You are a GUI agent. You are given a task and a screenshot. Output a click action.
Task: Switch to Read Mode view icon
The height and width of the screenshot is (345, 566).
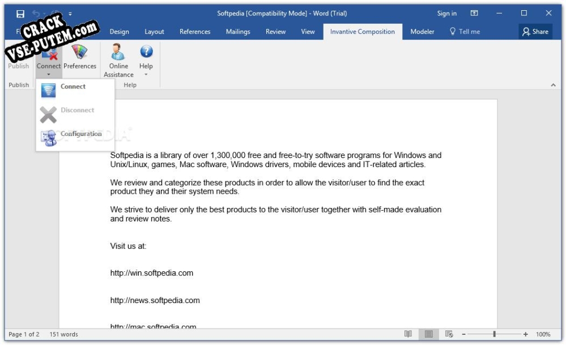(x=408, y=334)
